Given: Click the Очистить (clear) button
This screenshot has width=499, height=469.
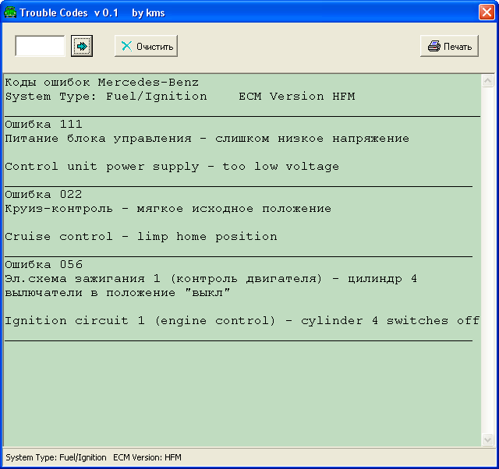Looking at the screenshot, I should point(146,46).
